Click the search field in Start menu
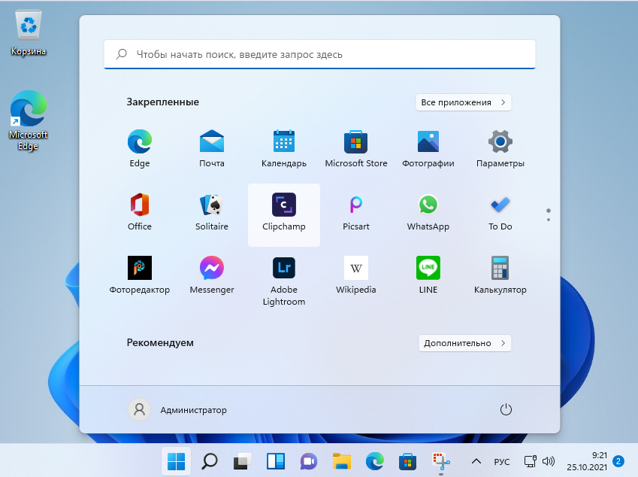This screenshot has width=638, height=477. pos(319,54)
